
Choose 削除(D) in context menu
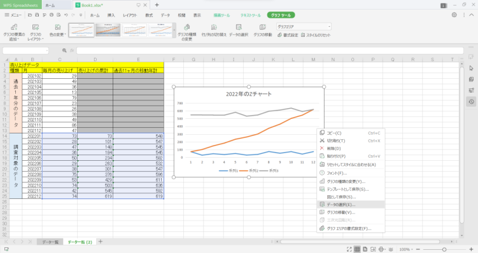pos(351,148)
